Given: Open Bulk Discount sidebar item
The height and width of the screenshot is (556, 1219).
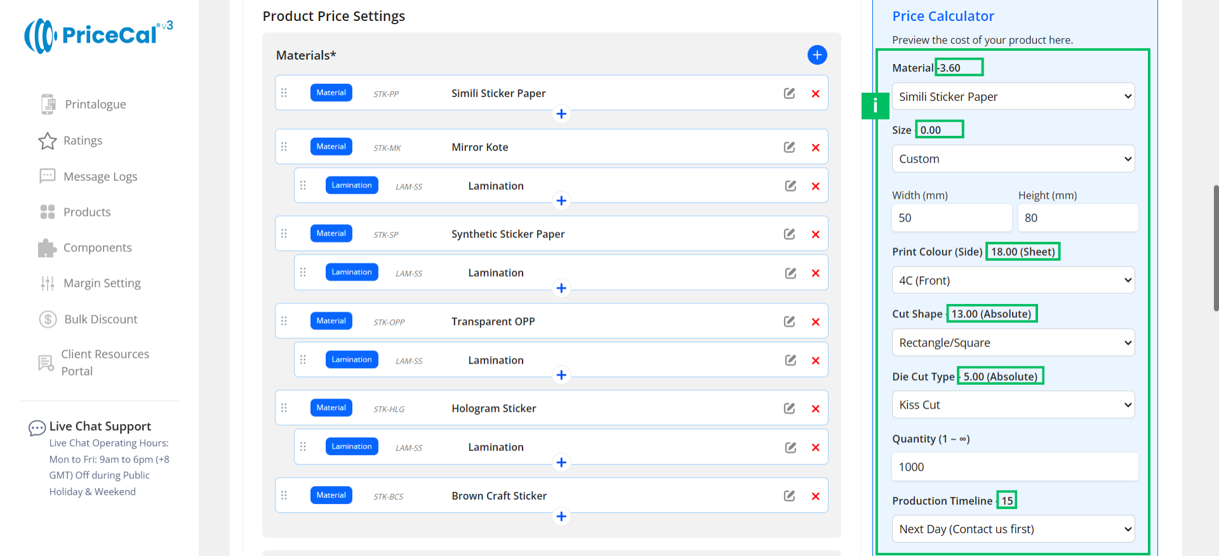Looking at the screenshot, I should click(x=100, y=319).
